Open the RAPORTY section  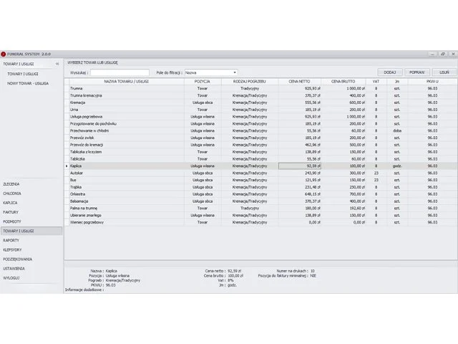[x=11, y=240]
